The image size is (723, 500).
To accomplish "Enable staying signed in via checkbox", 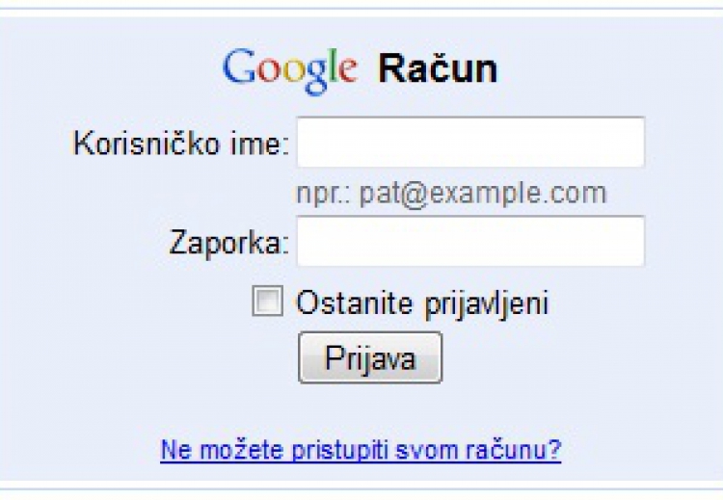I will pos(267,302).
